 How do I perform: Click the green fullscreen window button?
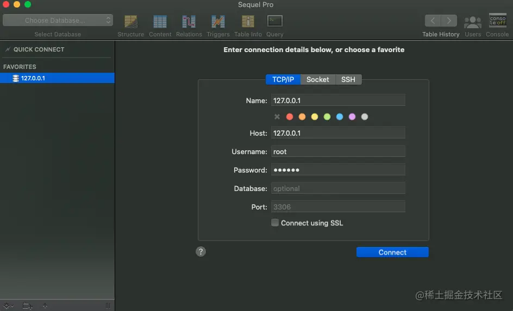(28, 4)
